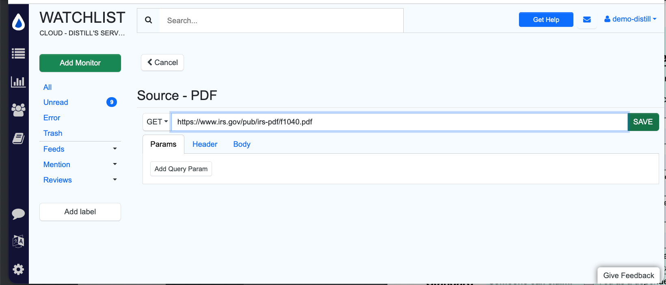The image size is (666, 285).
Task: Open the settings gear icon
Action: [18, 269]
